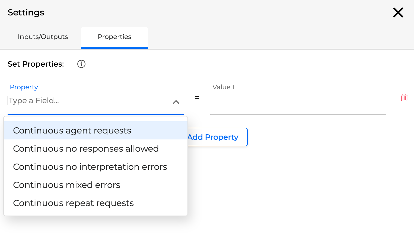Click the red delete icon beside Value 1

coord(404,97)
